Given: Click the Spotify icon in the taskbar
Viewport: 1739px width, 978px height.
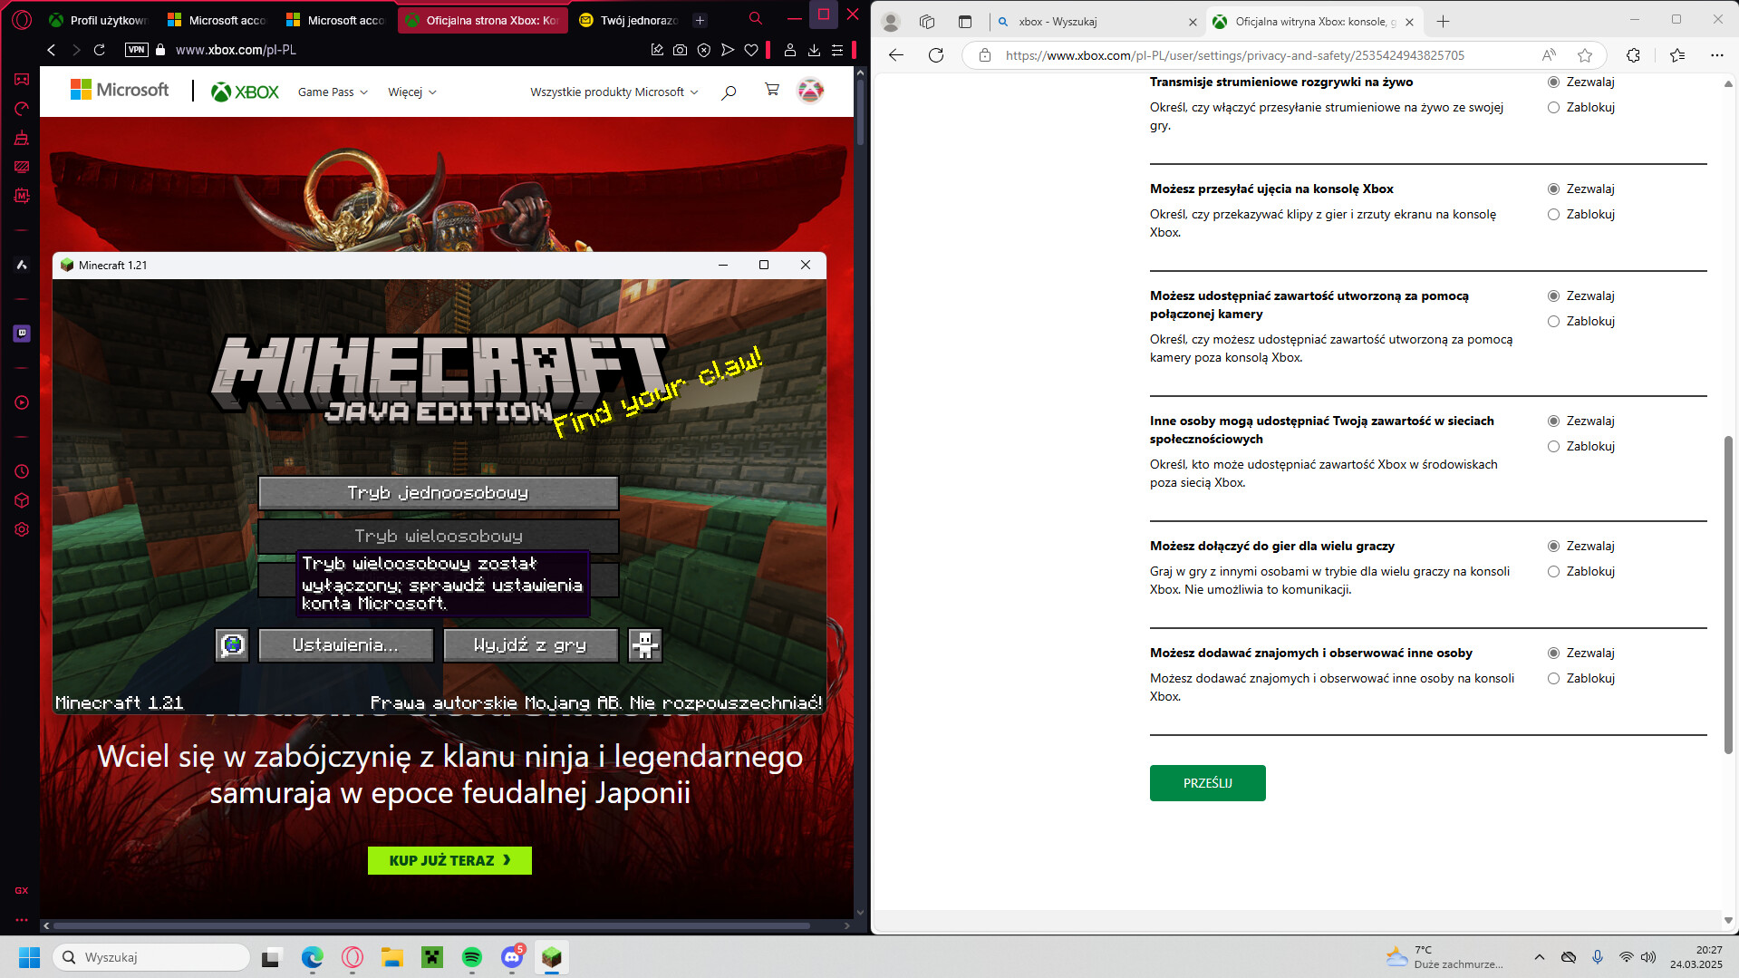Looking at the screenshot, I should 472,957.
